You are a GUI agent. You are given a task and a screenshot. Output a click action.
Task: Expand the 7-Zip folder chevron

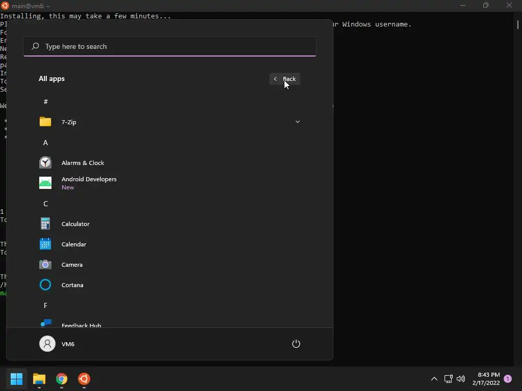tap(298, 122)
